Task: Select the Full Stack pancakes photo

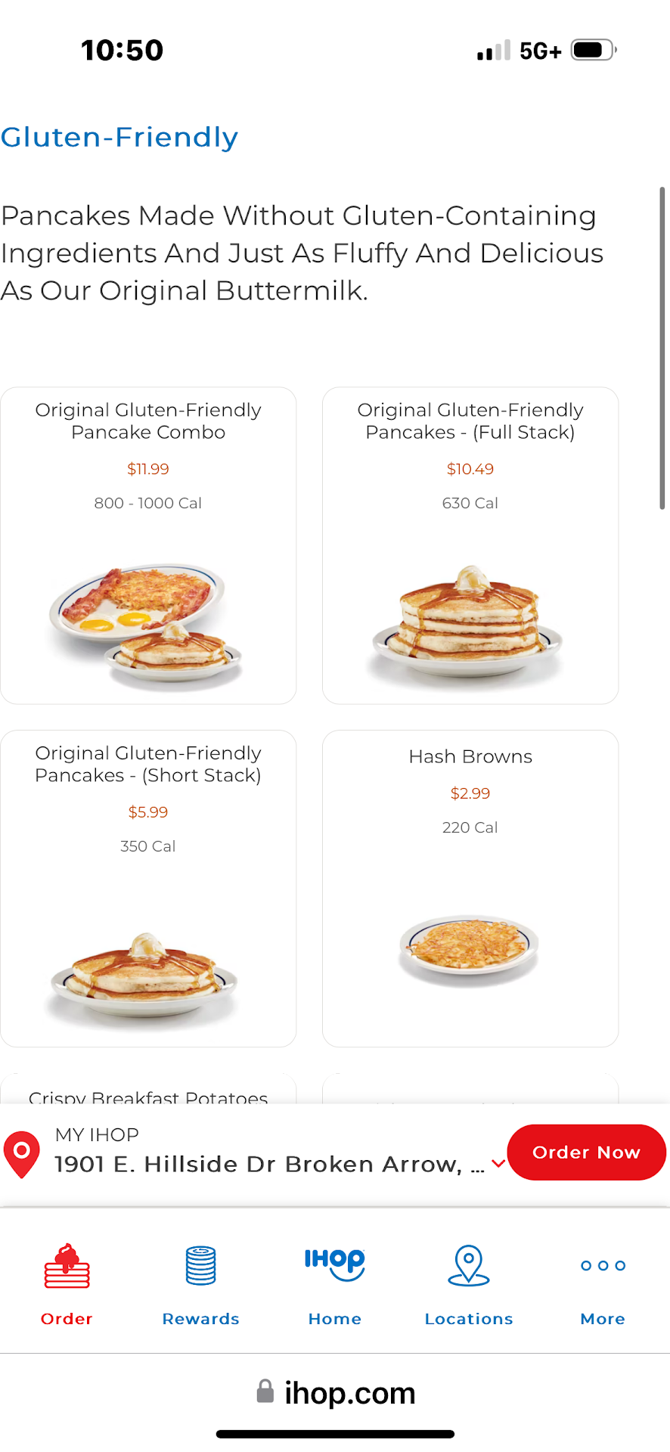Action: click(x=469, y=622)
